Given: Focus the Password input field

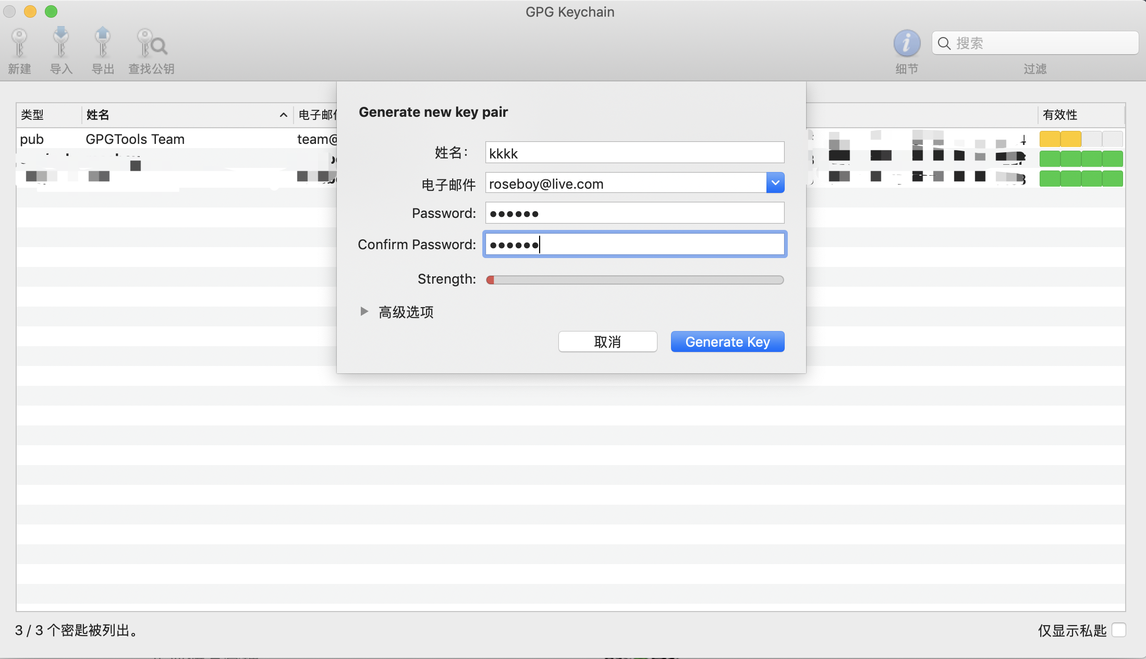Looking at the screenshot, I should (x=635, y=213).
